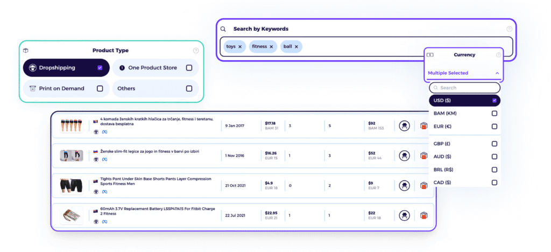Screen dimensions: 551x252
Task: Click the orange store box icon in 21 Oct 2021 row
Action: point(424,186)
